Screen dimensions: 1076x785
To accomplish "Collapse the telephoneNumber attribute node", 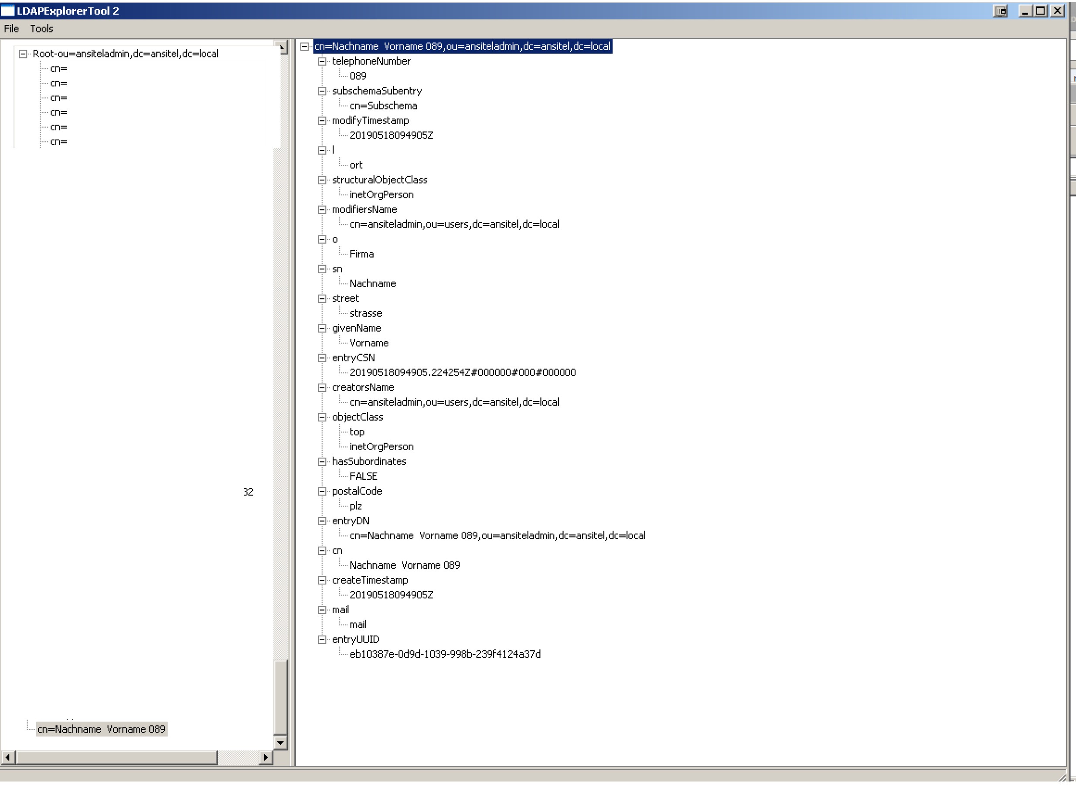I will pos(322,61).
